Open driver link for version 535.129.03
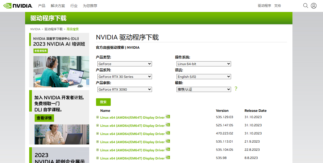Screen dimensions: 323x163 click(133, 118)
